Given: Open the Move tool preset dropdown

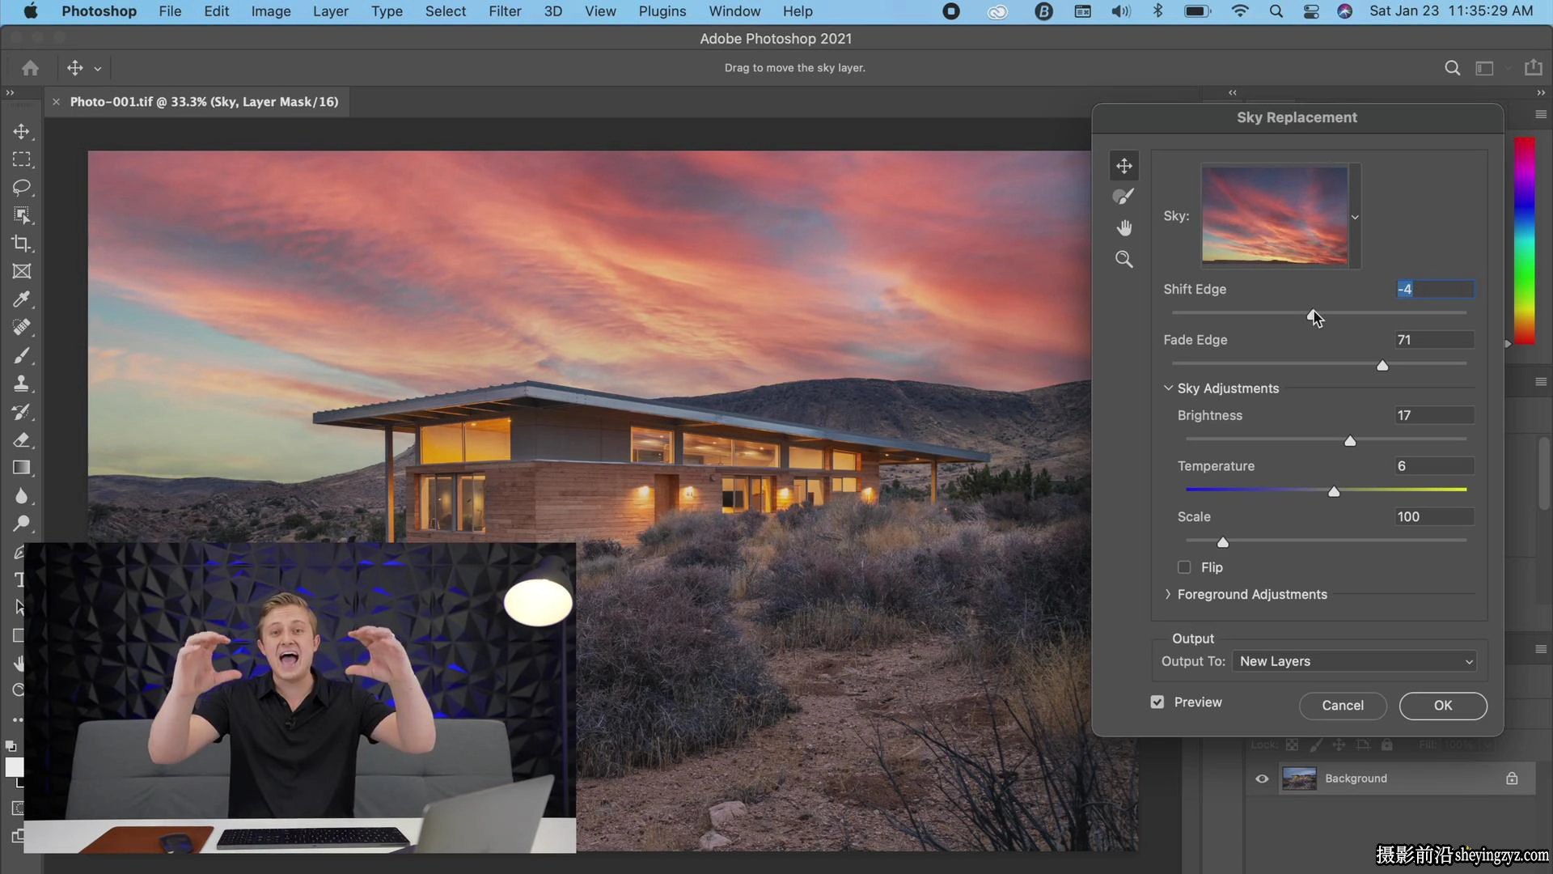Looking at the screenshot, I should pos(98,69).
